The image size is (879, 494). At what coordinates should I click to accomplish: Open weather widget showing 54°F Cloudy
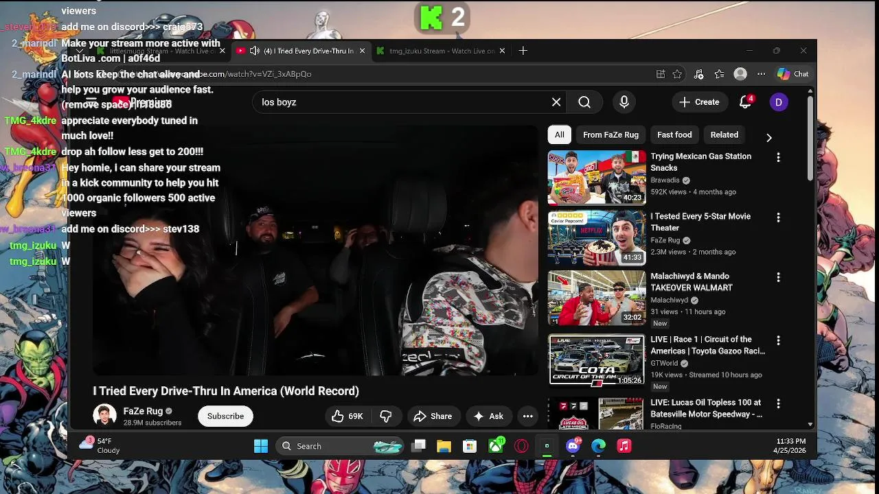(x=100, y=445)
